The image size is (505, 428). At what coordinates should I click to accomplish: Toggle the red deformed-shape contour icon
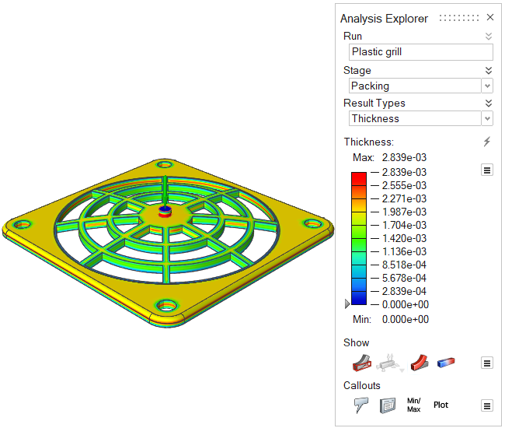420,363
